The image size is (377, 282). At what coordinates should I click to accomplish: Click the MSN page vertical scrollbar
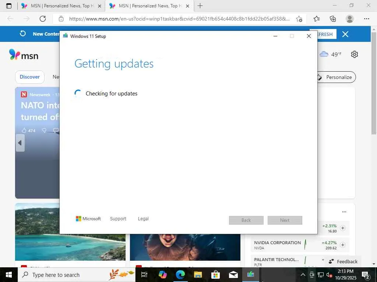click(374, 83)
